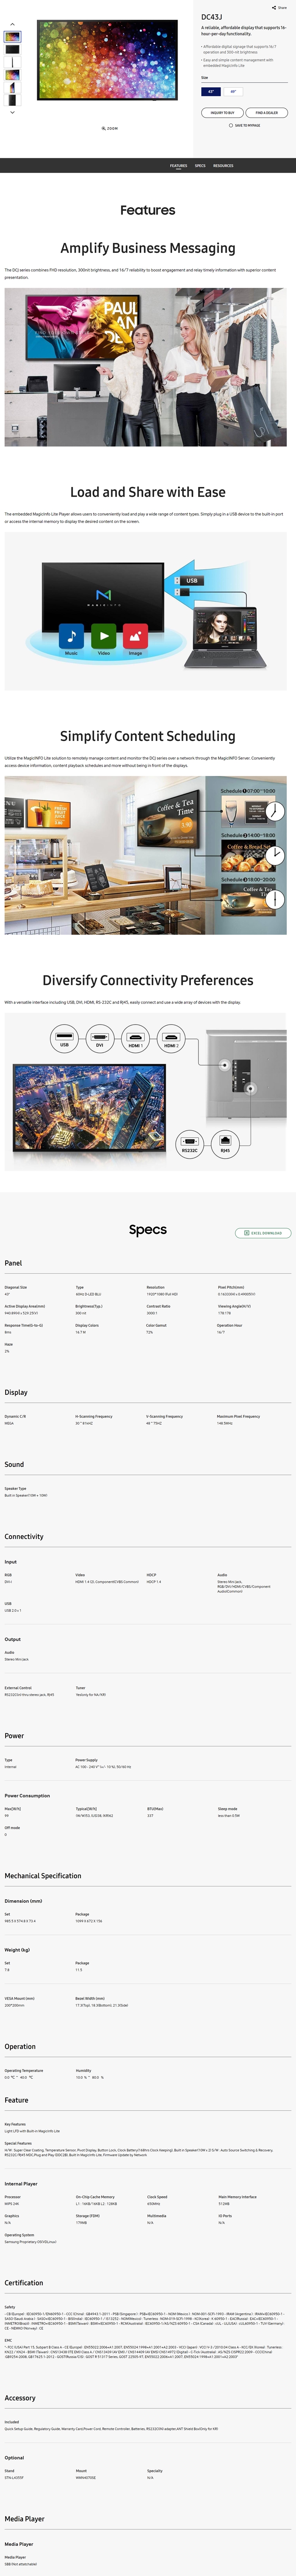Select the first front-view product thumbnail
Image resolution: width=296 pixels, height=2576 pixels.
12,37
